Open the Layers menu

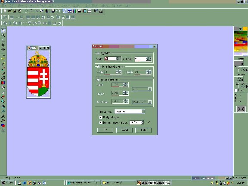(x=65, y=6)
